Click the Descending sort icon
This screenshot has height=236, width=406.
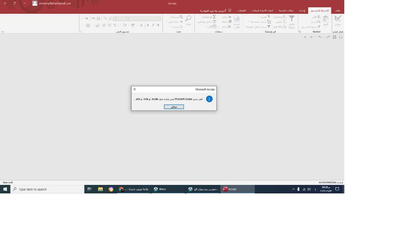click(284, 22)
